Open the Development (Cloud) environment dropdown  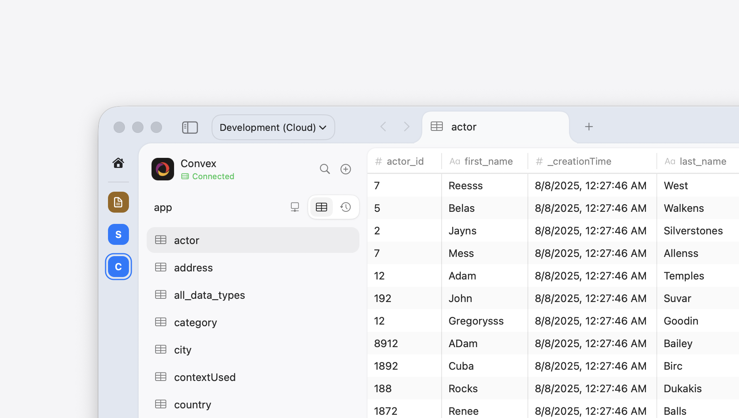(x=273, y=128)
